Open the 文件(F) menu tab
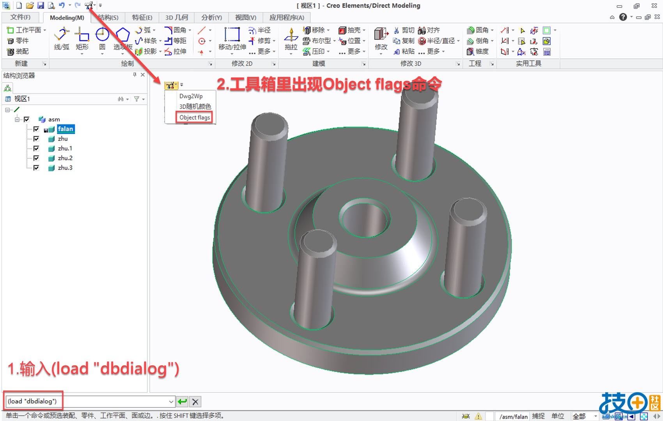This screenshot has height=421, width=663. tap(20, 17)
